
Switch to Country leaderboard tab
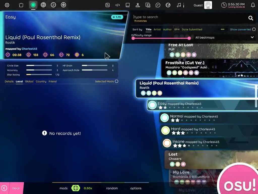[x=41, y=82]
